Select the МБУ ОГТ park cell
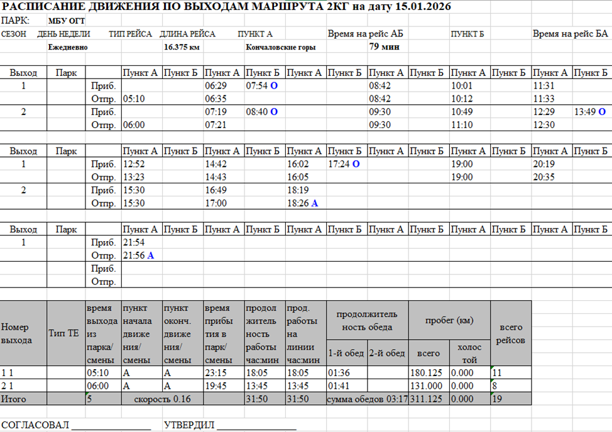The width and height of the screenshot is (612, 432). [67, 21]
